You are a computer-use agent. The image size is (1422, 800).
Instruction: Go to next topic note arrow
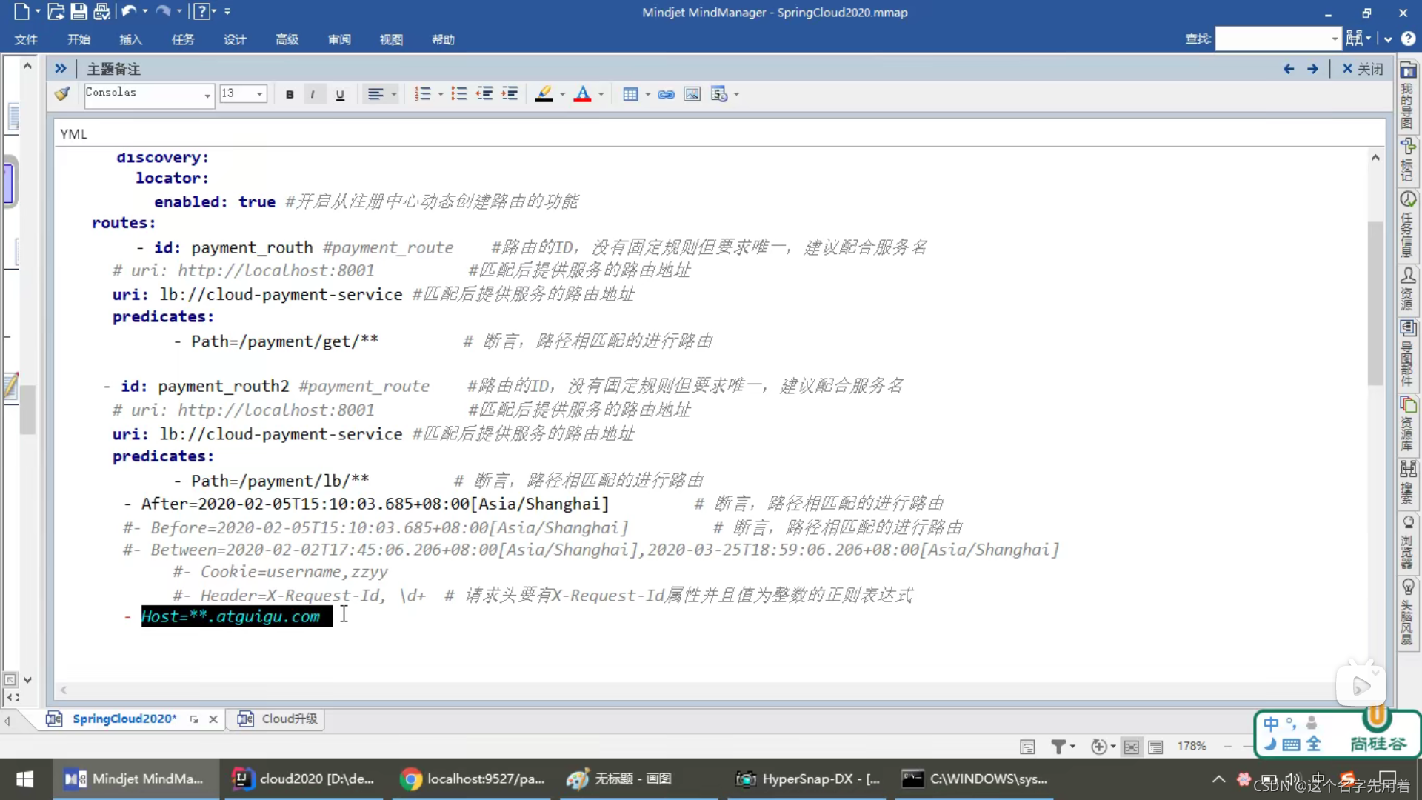click(1312, 69)
